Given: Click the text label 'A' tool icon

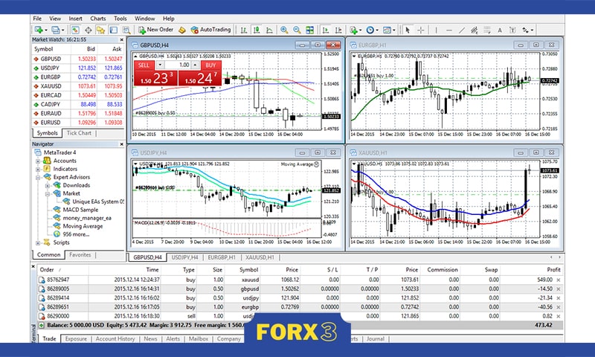Looking at the screenshot, I should coord(498,30).
